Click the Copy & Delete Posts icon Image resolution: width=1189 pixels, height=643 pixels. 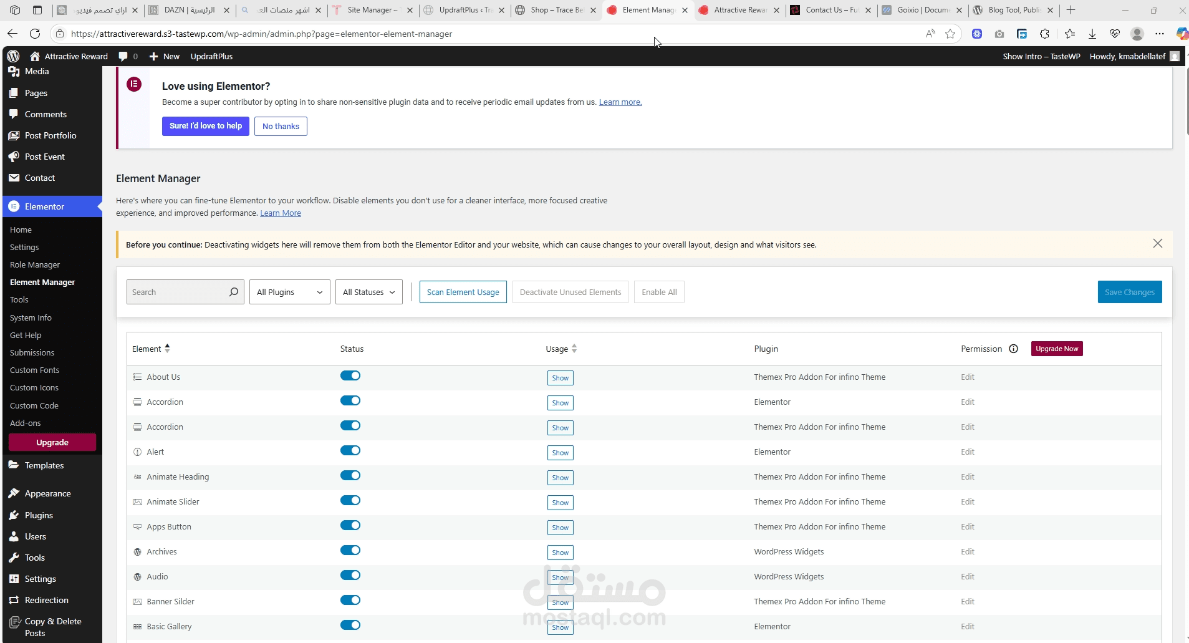point(15,622)
